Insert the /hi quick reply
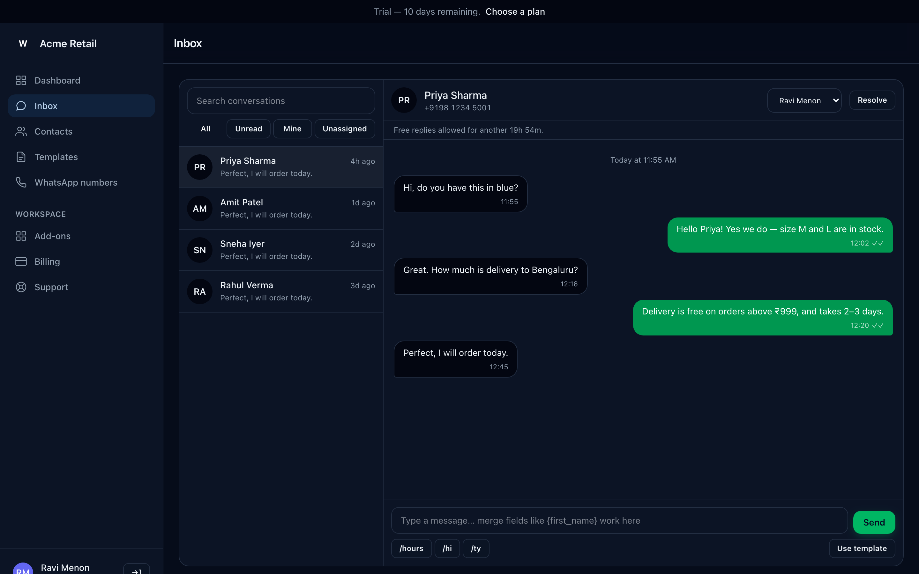This screenshot has height=574, width=919. 447,548
